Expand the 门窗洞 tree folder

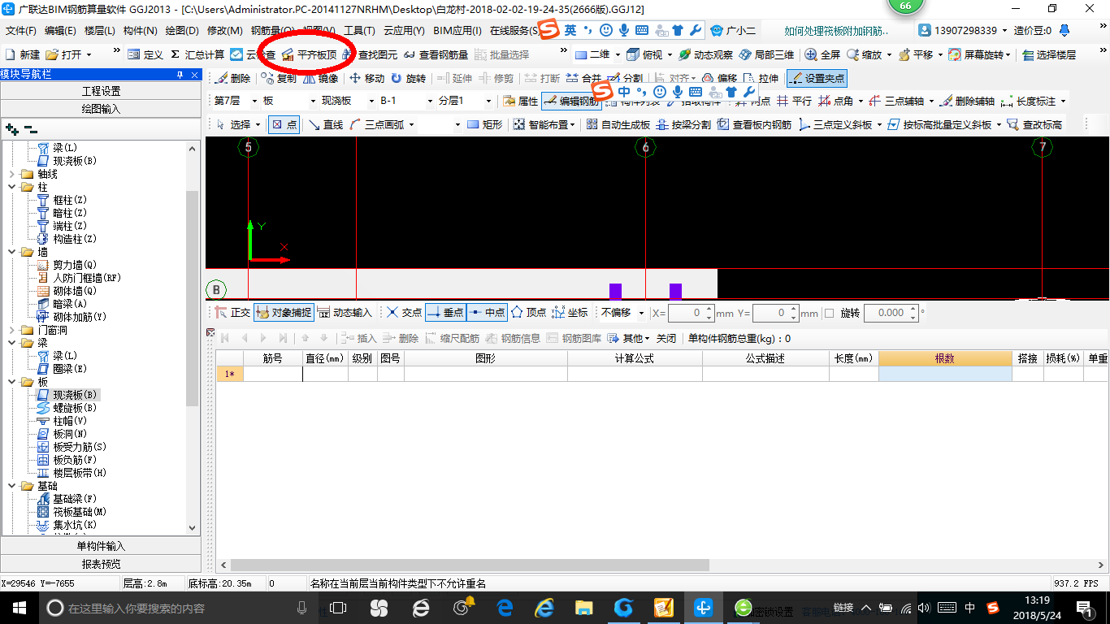pos(11,330)
